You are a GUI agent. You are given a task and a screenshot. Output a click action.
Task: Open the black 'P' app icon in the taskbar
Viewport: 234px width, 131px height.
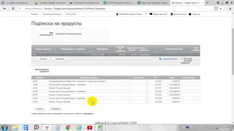tap(37, 128)
